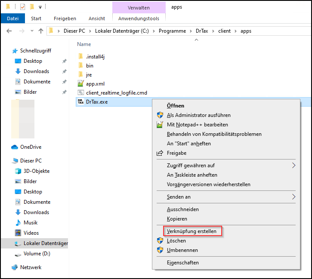Click the up-arrow navigation button
Image resolution: width=312 pixels, height=279 pixels.
coord(41,31)
